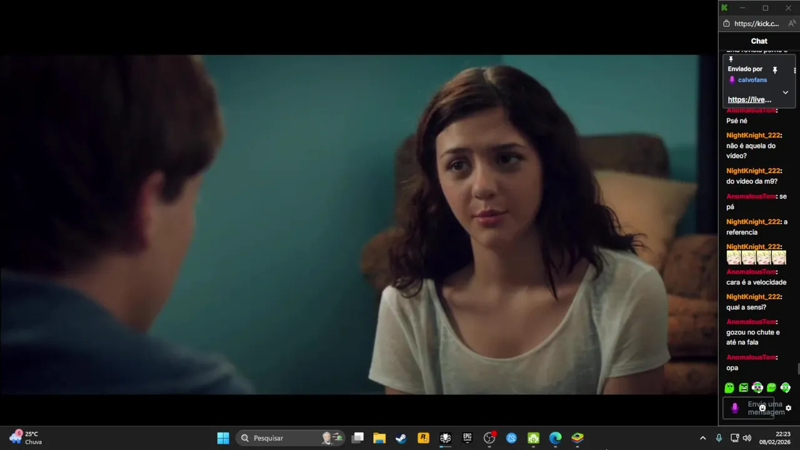Viewport: 800px width, 450px height.
Task: Open File Explorer from the taskbar
Action: point(379,438)
